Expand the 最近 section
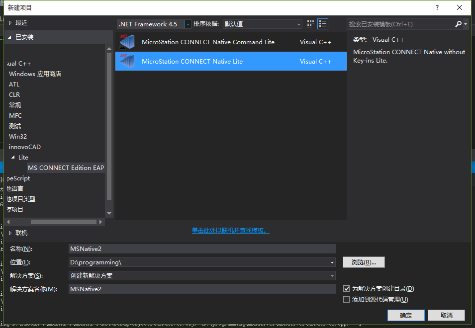 pos(10,23)
